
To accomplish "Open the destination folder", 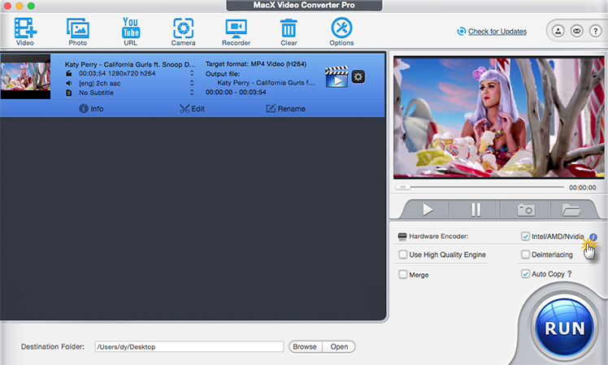I will coord(339,347).
